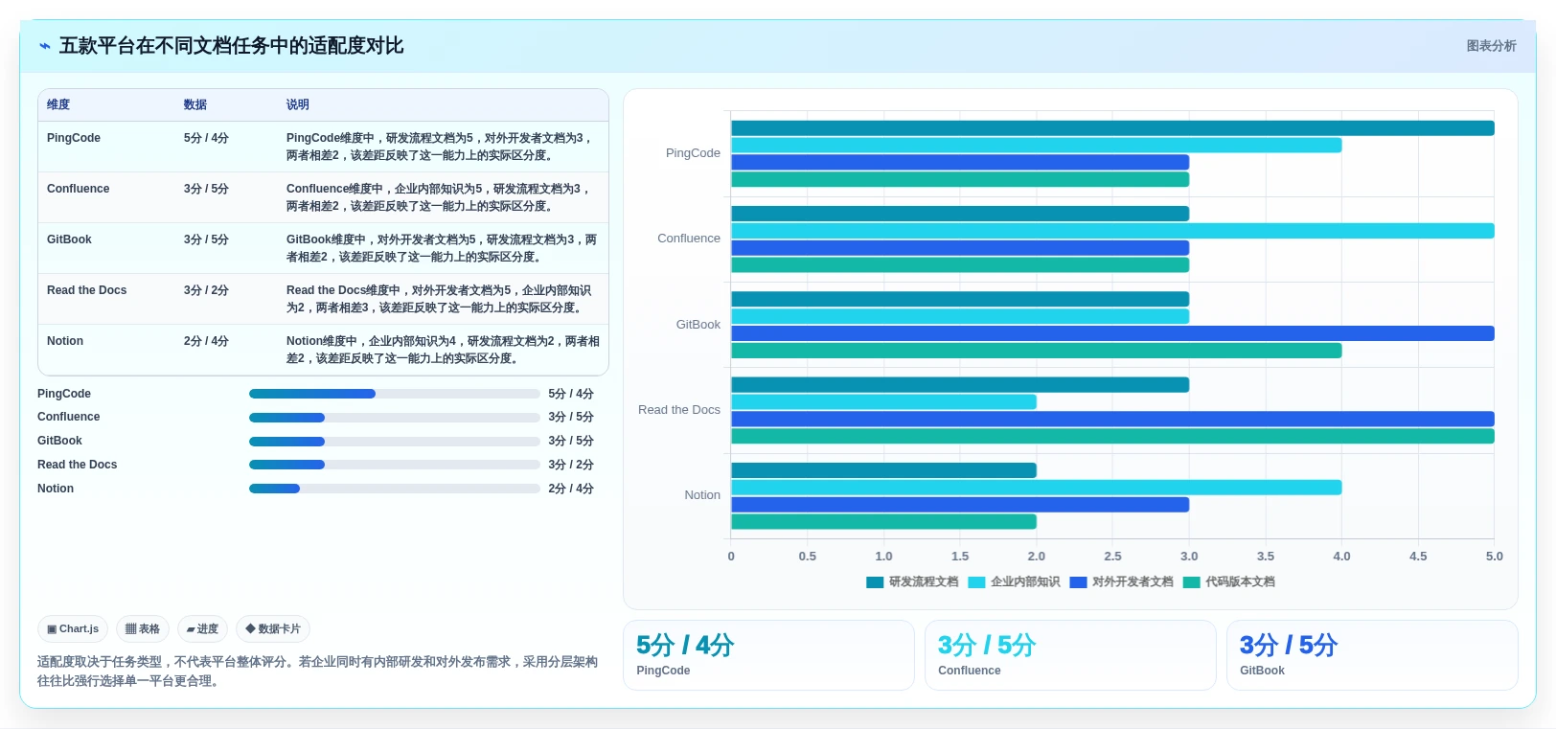Click the GitBook progress bar
The image size is (1556, 729).
tap(395, 442)
